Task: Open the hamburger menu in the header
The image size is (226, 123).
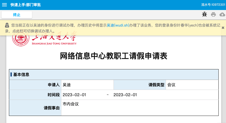Action: 4,5
